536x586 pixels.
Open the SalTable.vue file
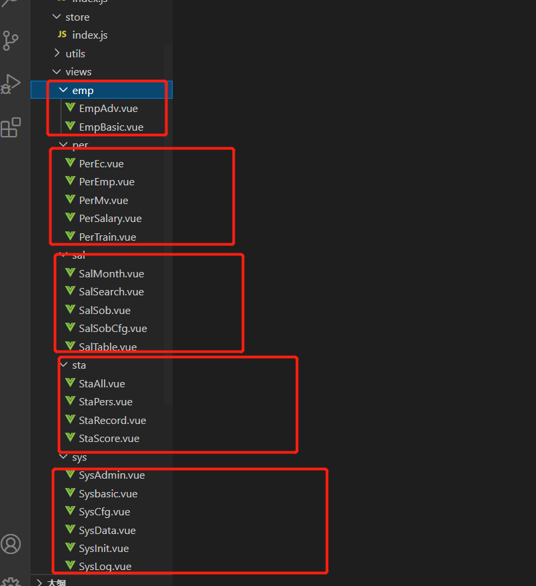coord(107,347)
